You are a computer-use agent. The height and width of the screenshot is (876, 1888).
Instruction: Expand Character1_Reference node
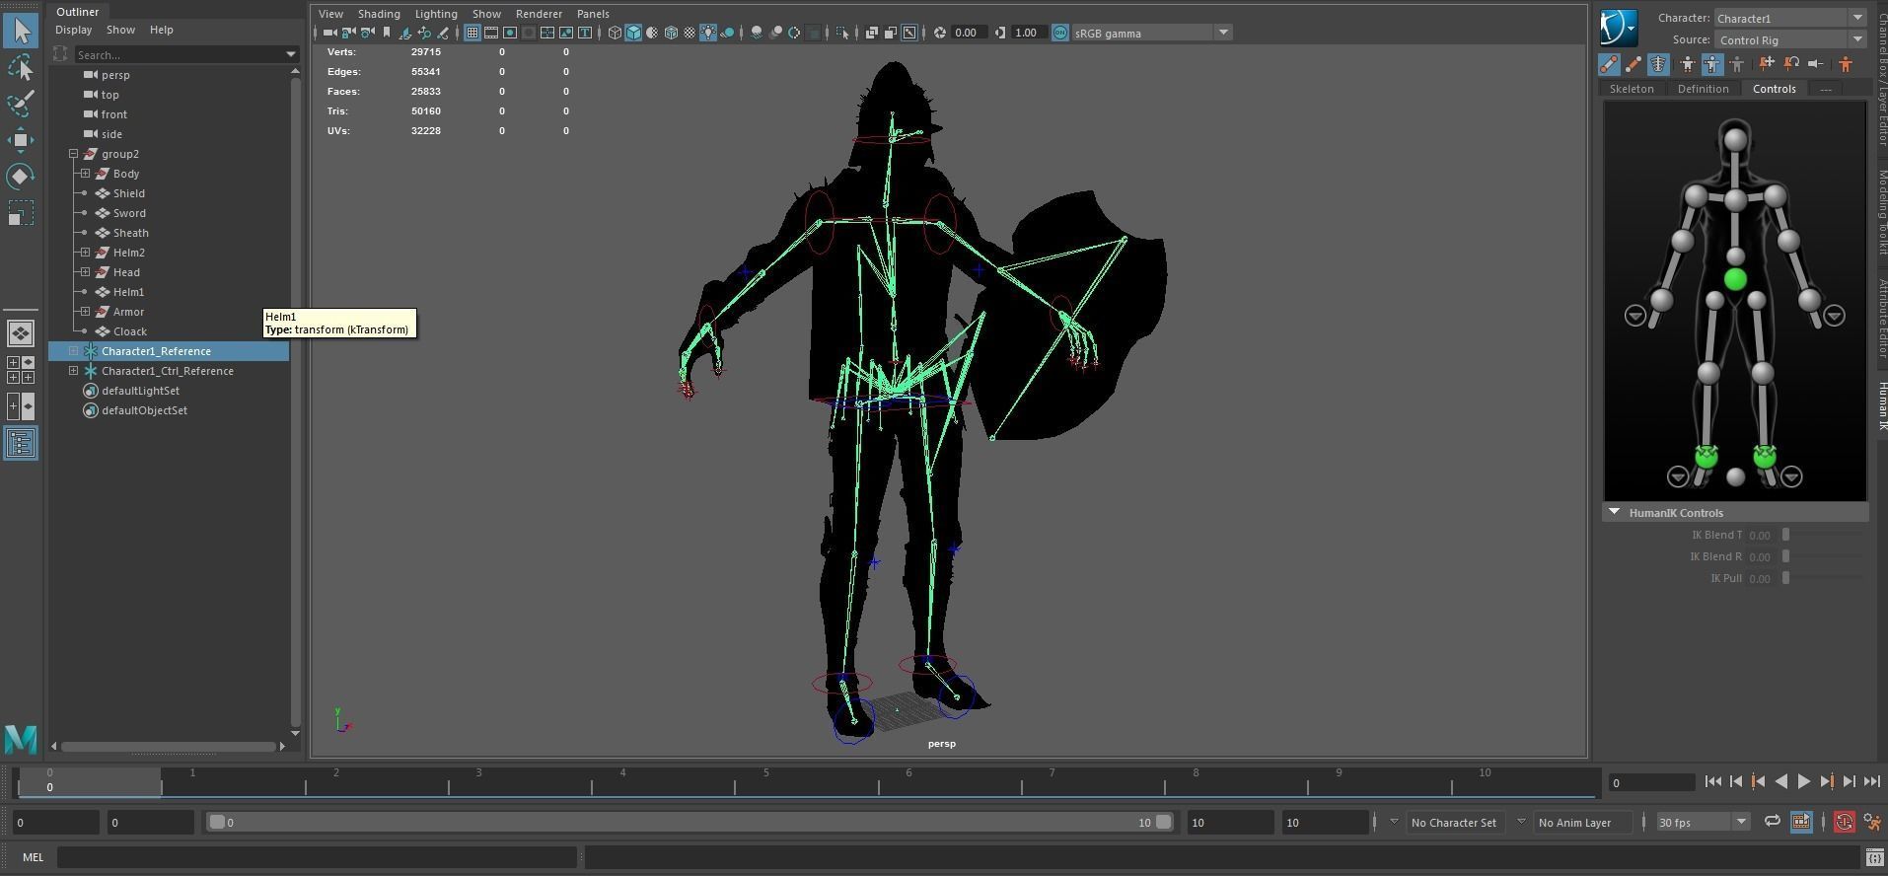(x=73, y=351)
